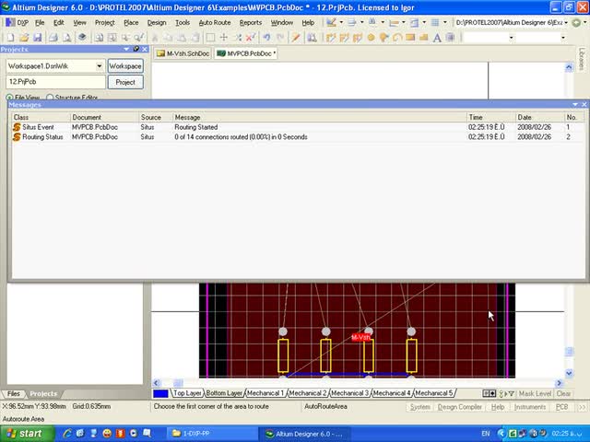This screenshot has height=442, width=590.
Task: Click the Clear Filter red X icon
Action: pos(250,37)
